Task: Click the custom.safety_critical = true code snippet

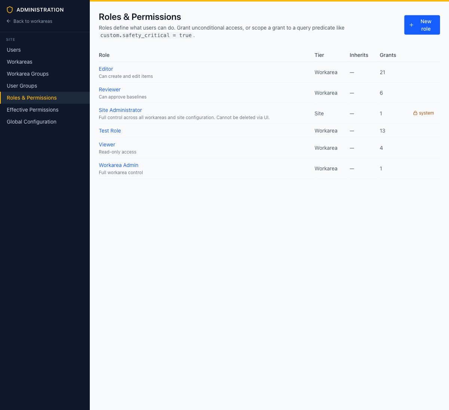Action: pyautogui.click(x=146, y=35)
